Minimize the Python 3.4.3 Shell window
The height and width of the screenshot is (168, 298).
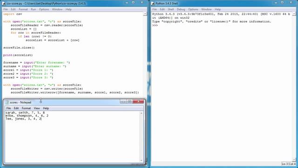click(276, 2)
